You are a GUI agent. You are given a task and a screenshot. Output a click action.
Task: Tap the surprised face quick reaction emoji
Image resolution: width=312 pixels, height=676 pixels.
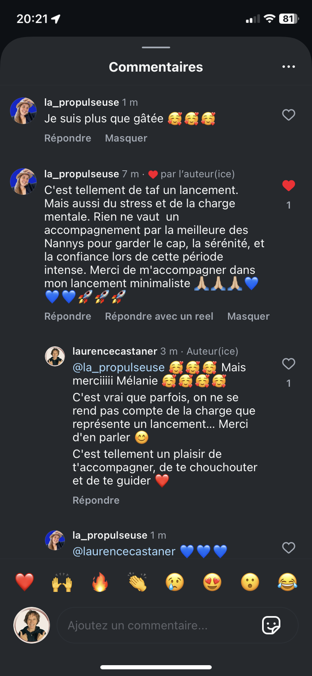[x=250, y=582]
